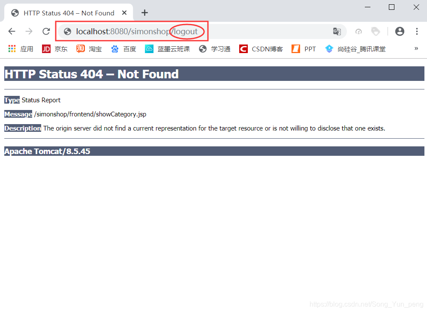Viewport: 427px width, 312px height.
Task: Select the HTTP Status 404 – Not Found tab
Action: [69, 13]
